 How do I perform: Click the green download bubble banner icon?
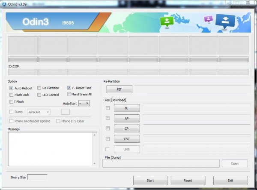coord(167,22)
